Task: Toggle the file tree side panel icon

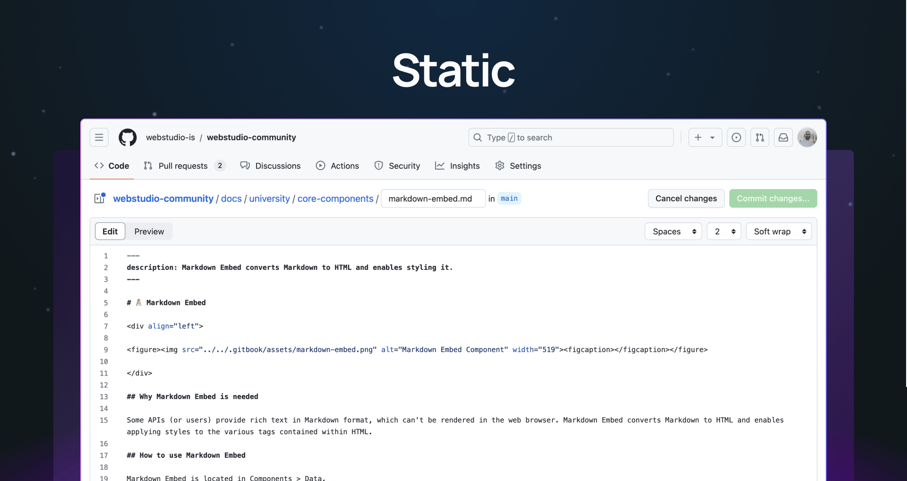Action: point(100,198)
